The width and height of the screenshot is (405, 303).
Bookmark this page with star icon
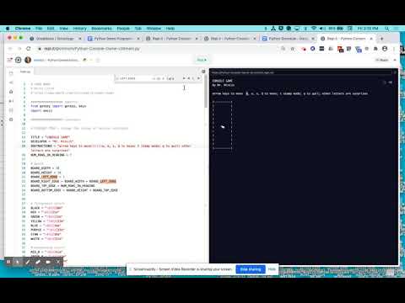click(293, 49)
